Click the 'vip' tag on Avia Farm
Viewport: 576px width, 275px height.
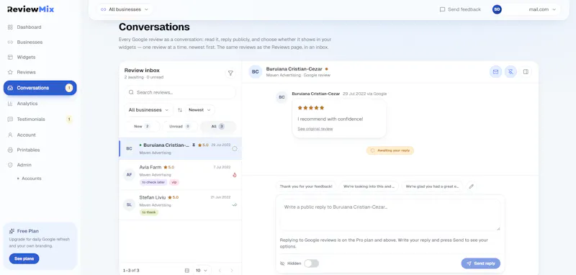174,182
